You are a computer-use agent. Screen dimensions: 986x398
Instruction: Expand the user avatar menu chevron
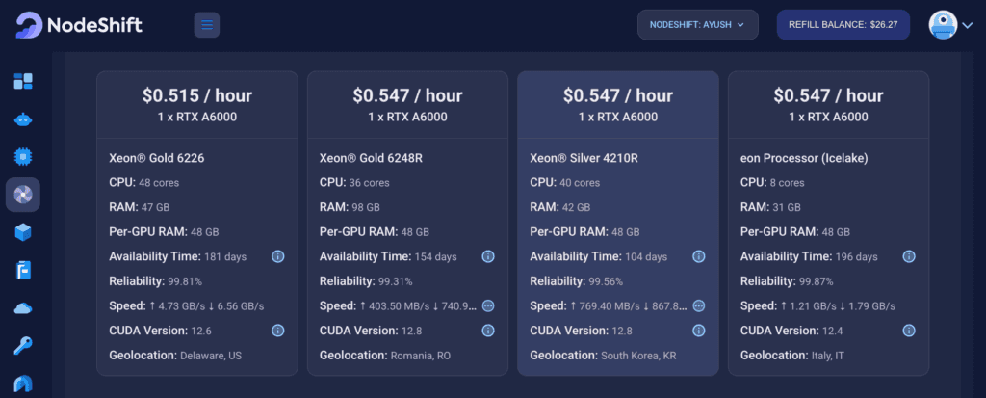coord(967,25)
